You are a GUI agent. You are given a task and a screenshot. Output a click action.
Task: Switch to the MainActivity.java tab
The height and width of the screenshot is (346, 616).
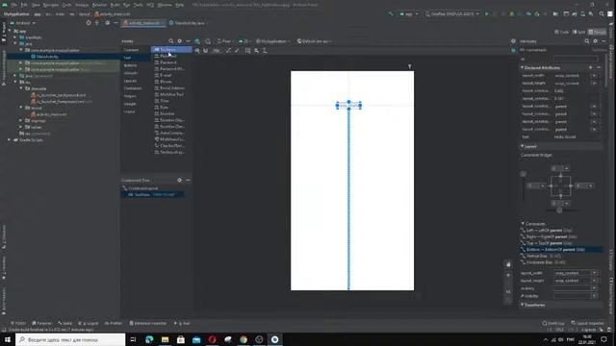click(x=187, y=23)
